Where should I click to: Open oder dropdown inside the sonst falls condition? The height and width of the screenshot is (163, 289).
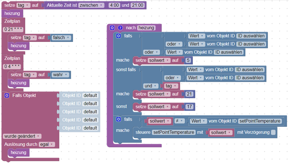(172, 78)
